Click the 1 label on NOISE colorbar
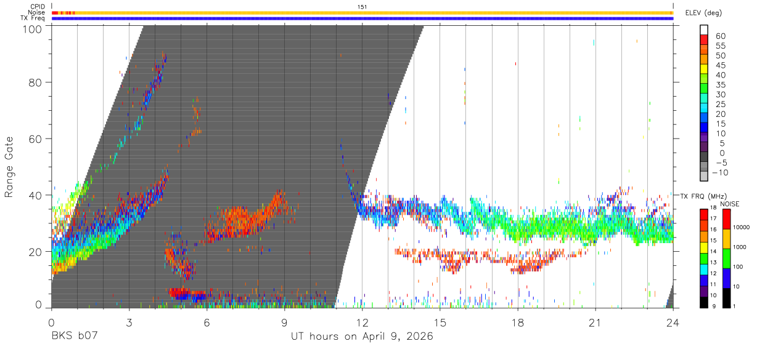The width and height of the screenshot is (757, 349). [x=734, y=307]
